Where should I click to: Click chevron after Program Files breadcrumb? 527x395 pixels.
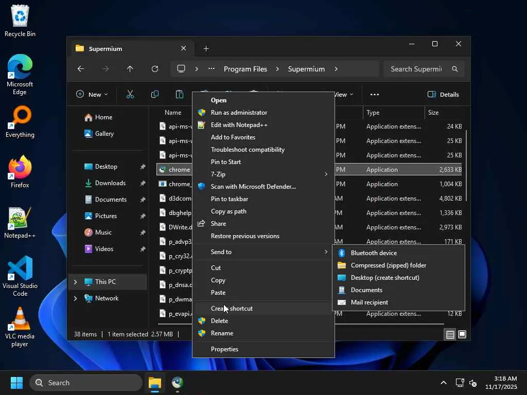tap(277, 69)
